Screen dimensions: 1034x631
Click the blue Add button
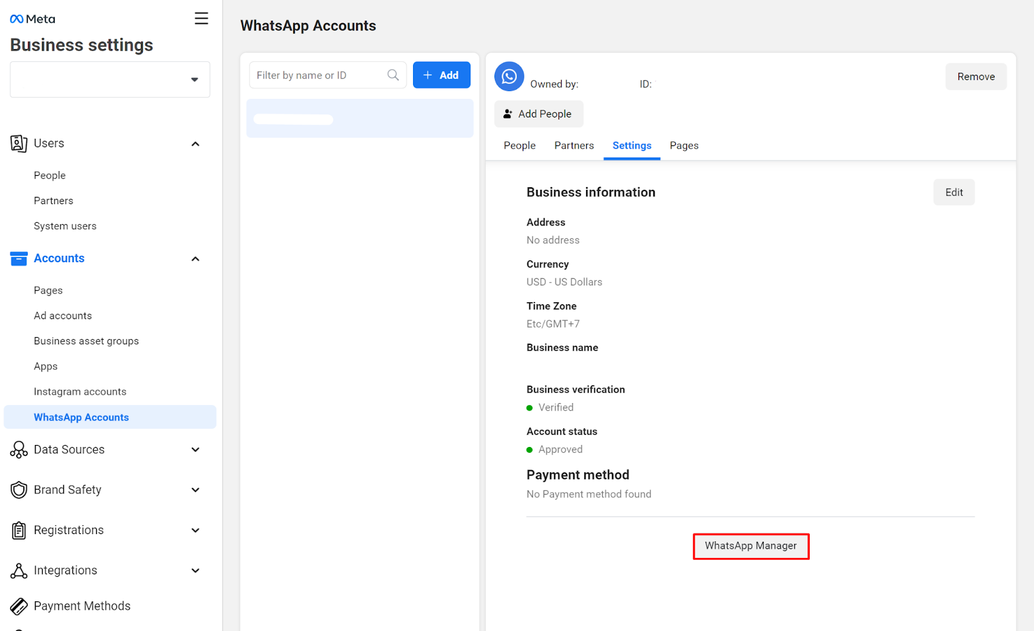(441, 75)
